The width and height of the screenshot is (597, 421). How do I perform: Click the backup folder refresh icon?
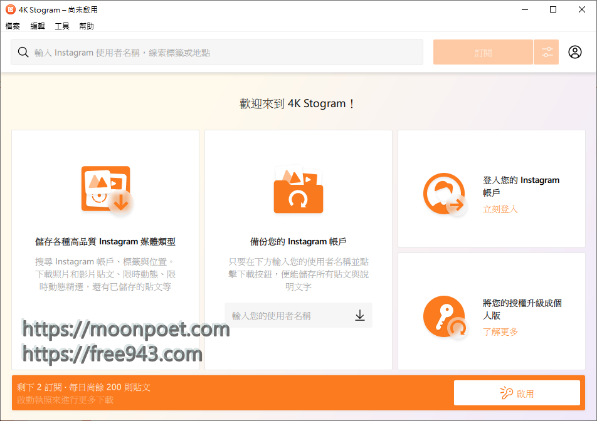pyautogui.click(x=298, y=192)
